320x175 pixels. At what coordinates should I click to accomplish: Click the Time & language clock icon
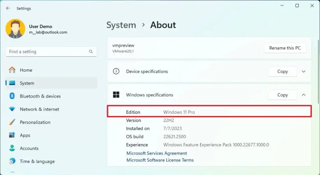[12, 161]
